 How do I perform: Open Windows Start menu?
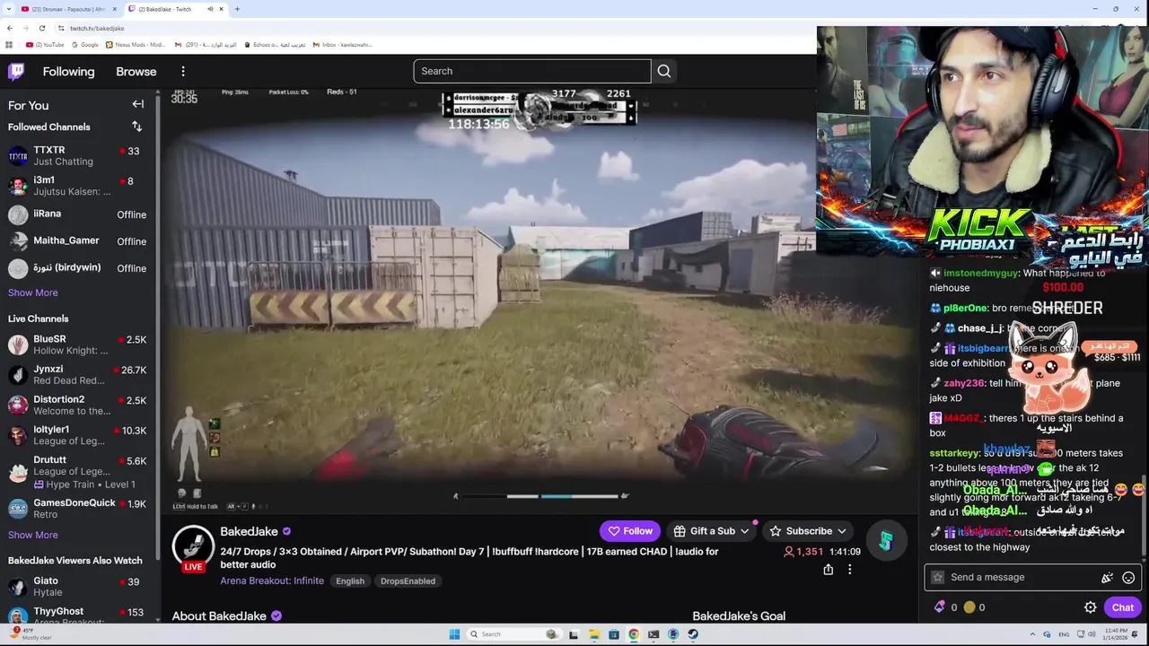pos(454,634)
